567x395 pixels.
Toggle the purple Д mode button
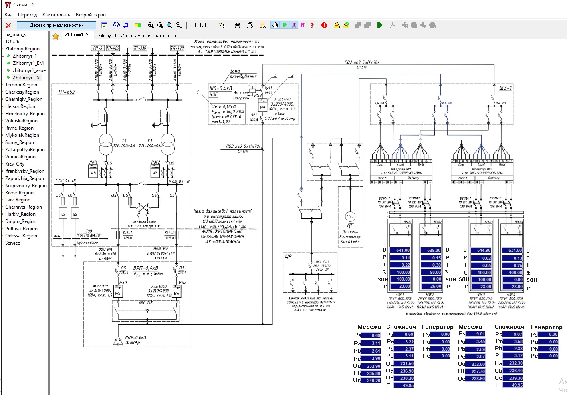click(x=293, y=25)
